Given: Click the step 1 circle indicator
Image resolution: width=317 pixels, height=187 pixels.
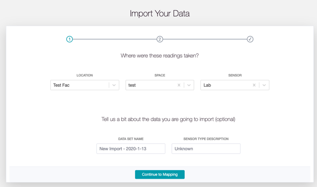Looking at the screenshot, I should click(69, 39).
